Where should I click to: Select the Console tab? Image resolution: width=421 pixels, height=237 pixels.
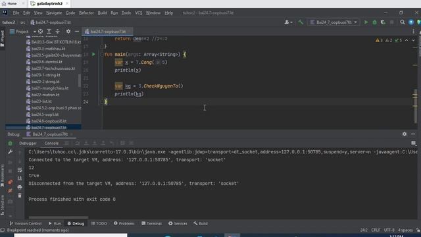point(51,144)
